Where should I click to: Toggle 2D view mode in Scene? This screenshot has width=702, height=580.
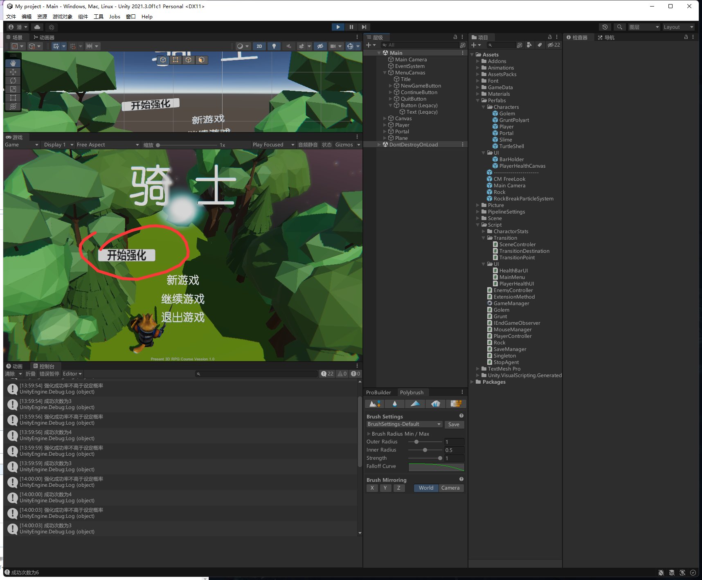259,46
